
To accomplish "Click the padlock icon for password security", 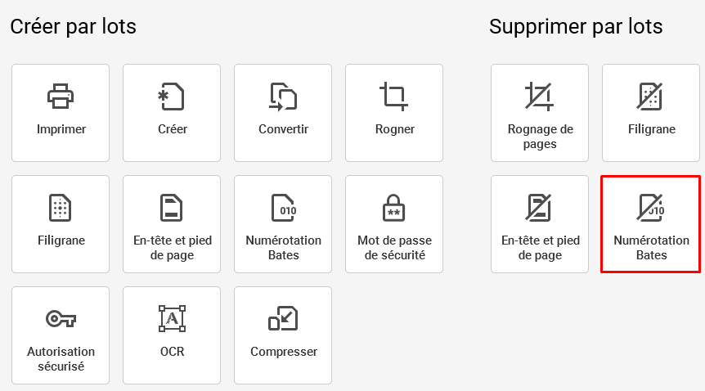I will (x=394, y=208).
